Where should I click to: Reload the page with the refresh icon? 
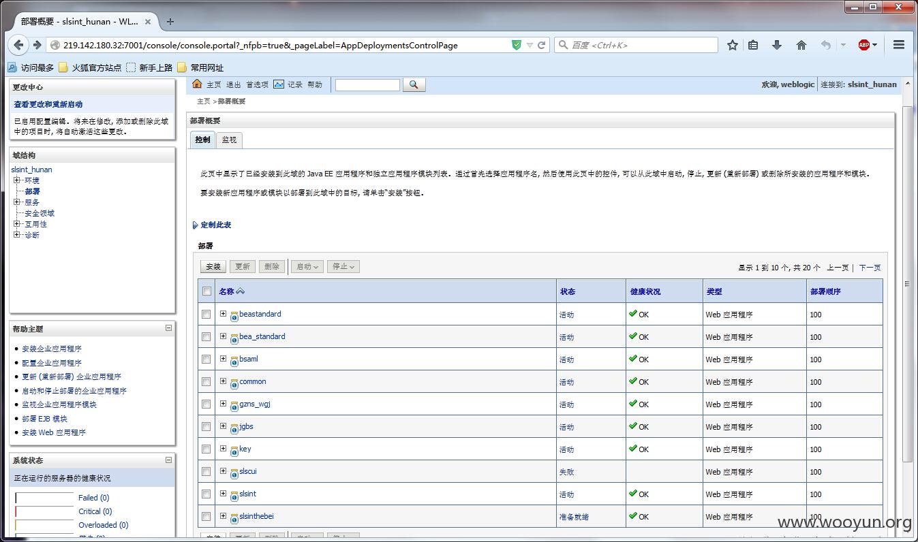click(x=542, y=45)
